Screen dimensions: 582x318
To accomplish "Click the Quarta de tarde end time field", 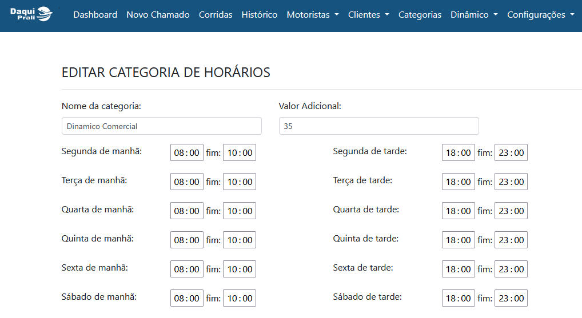I will click(x=511, y=211).
